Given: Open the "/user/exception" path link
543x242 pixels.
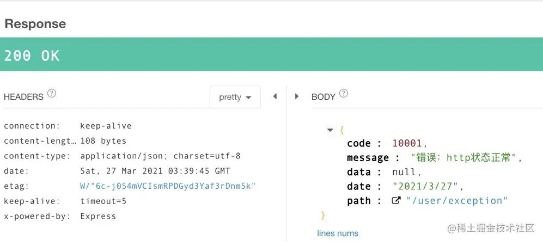Looking at the screenshot, I should point(457,201).
